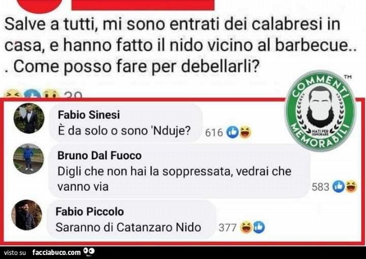Click like icon on Fabio Piccolo's comment
366x259 pixels.
point(258,227)
